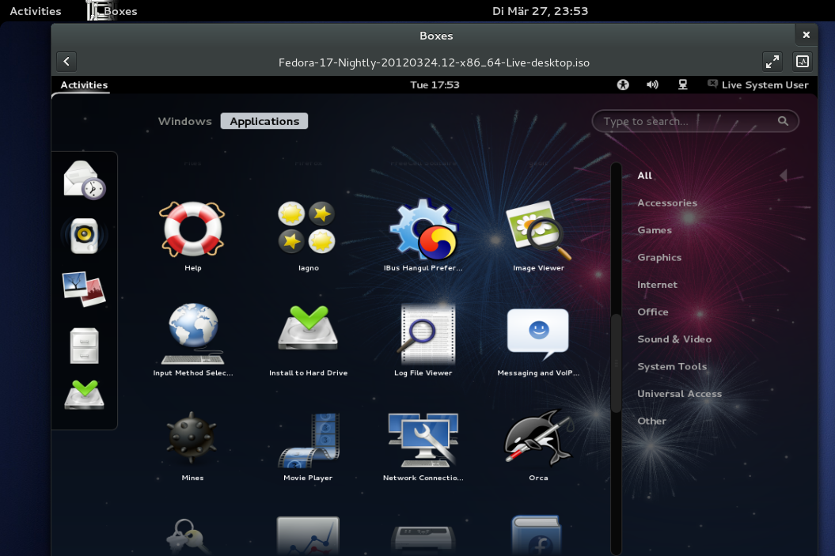The width and height of the screenshot is (835, 556).
Task: Open the Log File Viewer
Action: click(x=423, y=340)
